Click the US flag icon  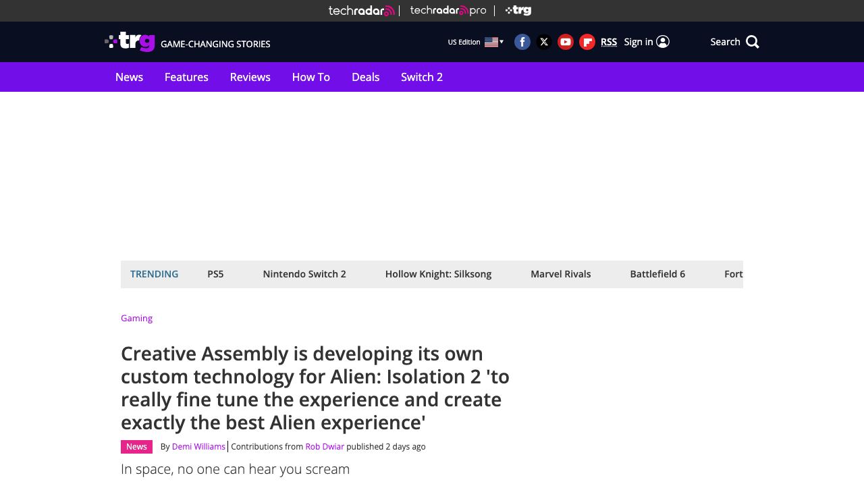click(491, 42)
